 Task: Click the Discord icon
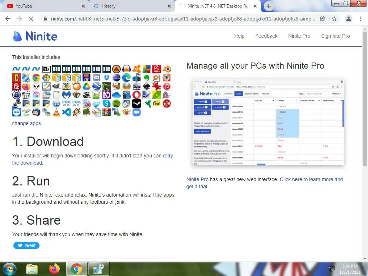point(96,78)
